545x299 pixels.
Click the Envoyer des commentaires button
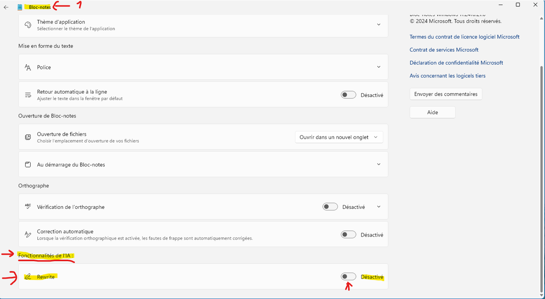coord(446,94)
